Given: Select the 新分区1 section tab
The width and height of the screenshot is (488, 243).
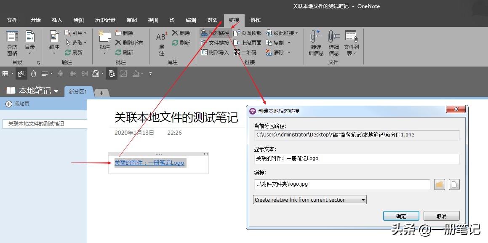Looking at the screenshot, I should pyautogui.click(x=78, y=92).
